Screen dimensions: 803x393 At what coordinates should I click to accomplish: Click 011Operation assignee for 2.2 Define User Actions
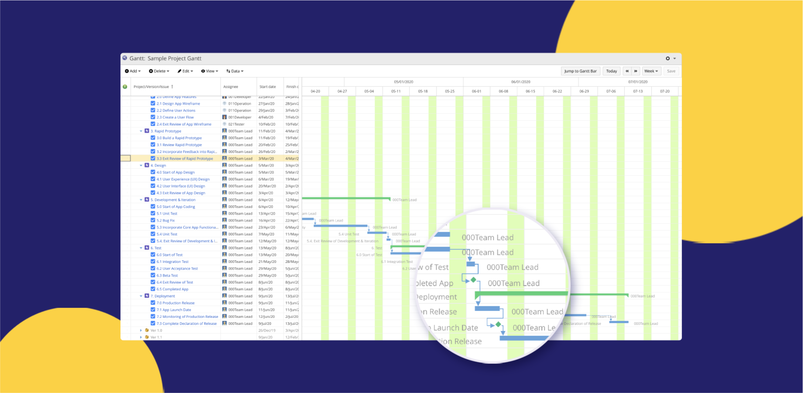click(x=239, y=111)
